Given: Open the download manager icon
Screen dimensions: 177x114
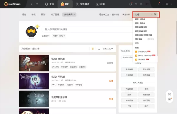Looking at the screenshot, I should (141, 4).
